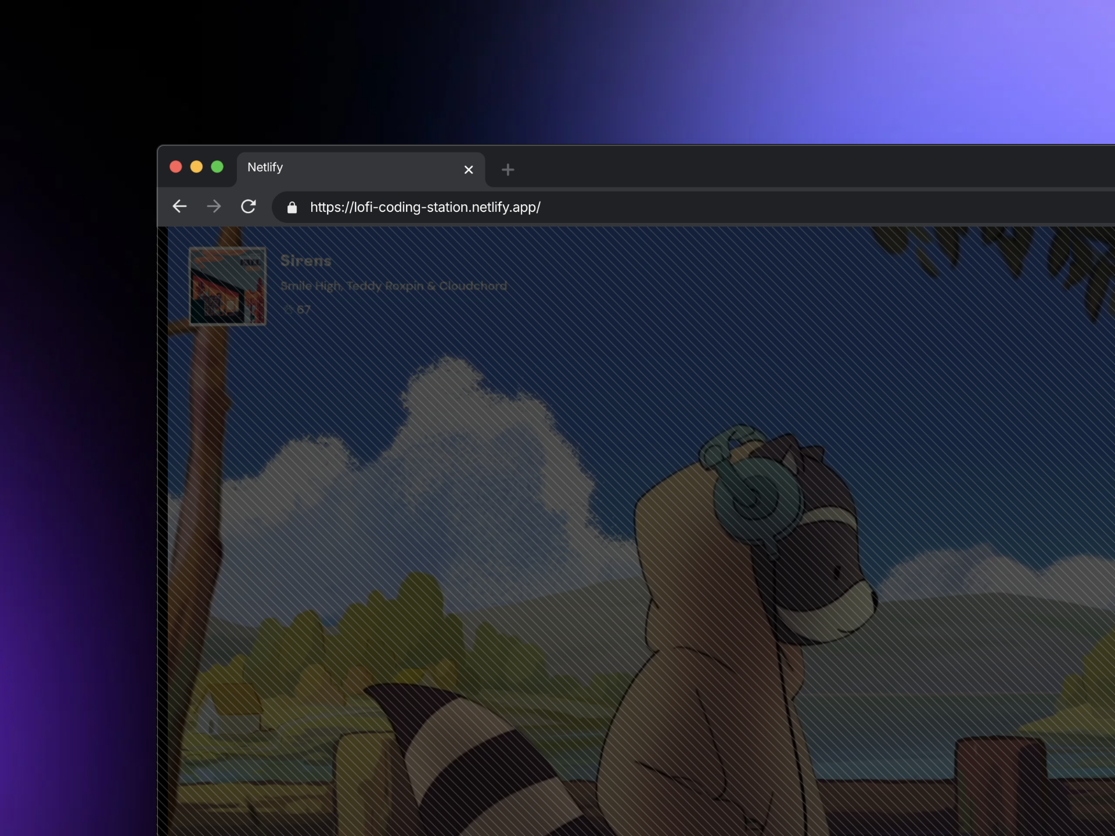Click the 67 count number
The image size is (1115, 836).
[x=304, y=309]
